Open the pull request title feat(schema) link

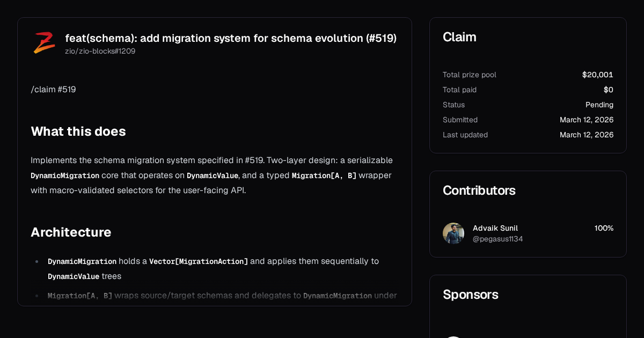(x=231, y=38)
